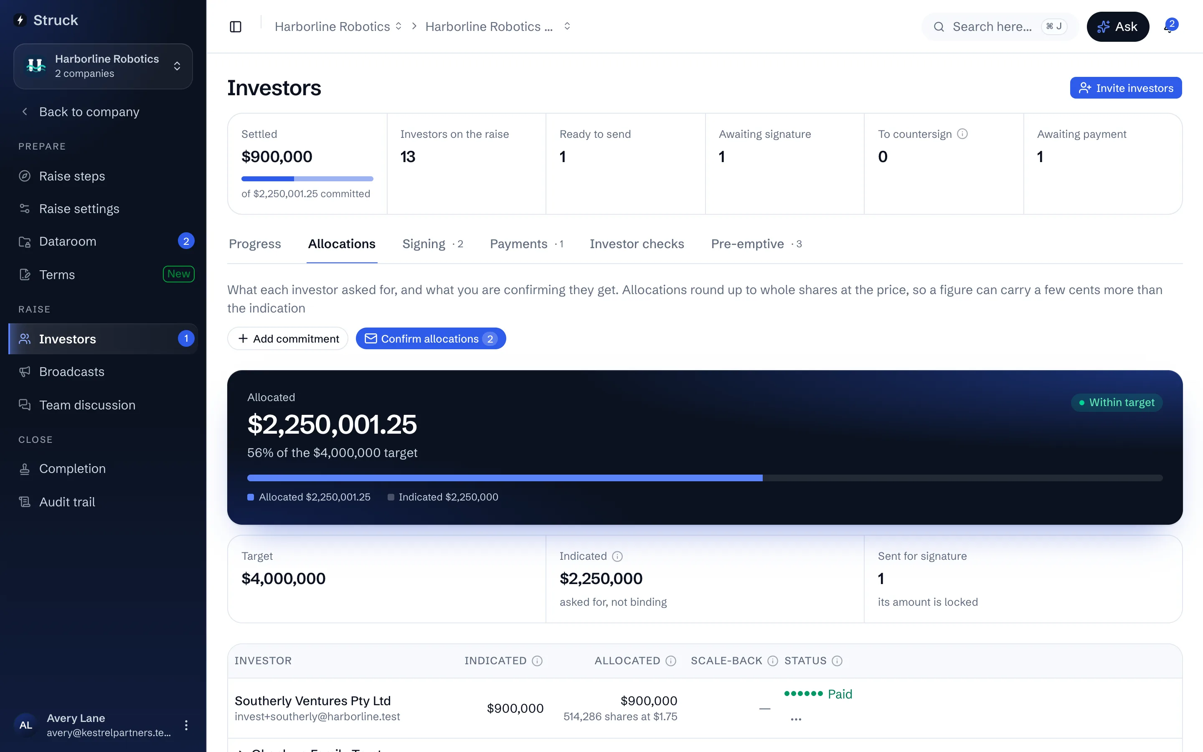Open Avery Lane user options menu
The image size is (1203, 752).
pos(186,725)
